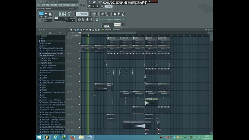
Task: Select the KPHE Clap & Snares folder
Action: pos(51,58)
